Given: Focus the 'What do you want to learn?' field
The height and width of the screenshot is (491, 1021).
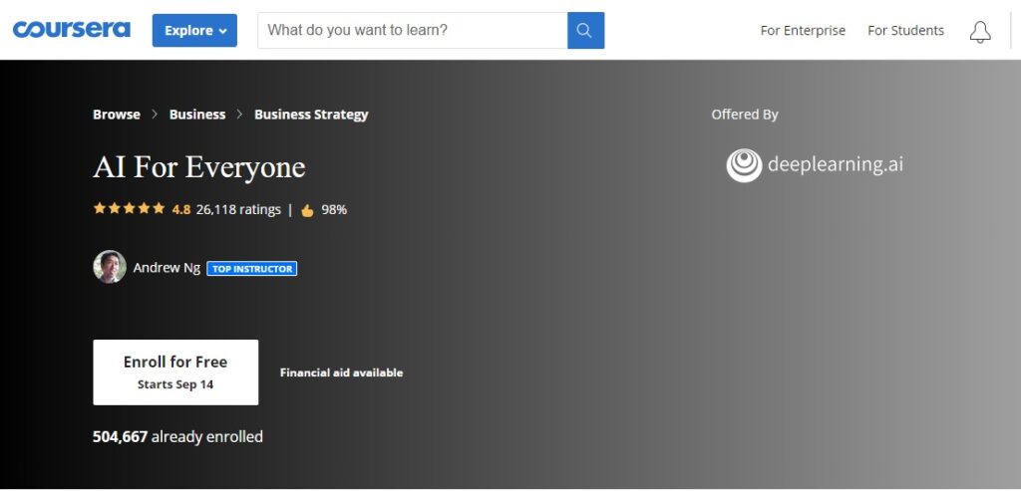Looking at the screenshot, I should [x=412, y=30].
